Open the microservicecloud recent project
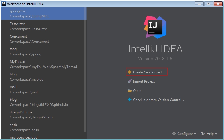Image resolution: width=224 pixels, height=140 pixels. point(43,137)
